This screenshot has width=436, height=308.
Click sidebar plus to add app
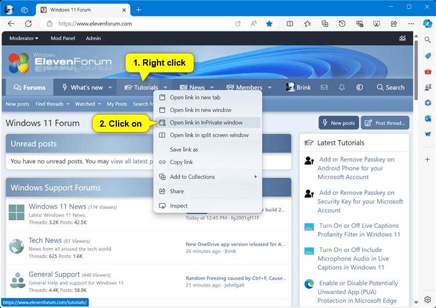pos(428,159)
